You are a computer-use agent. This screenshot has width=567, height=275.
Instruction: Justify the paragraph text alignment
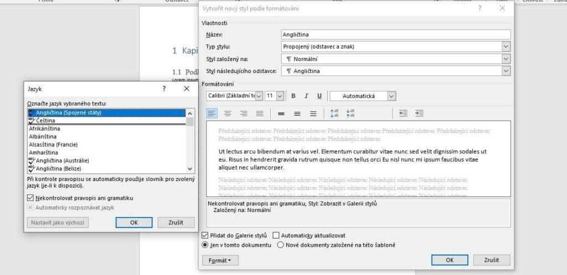pyautogui.click(x=260, y=113)
